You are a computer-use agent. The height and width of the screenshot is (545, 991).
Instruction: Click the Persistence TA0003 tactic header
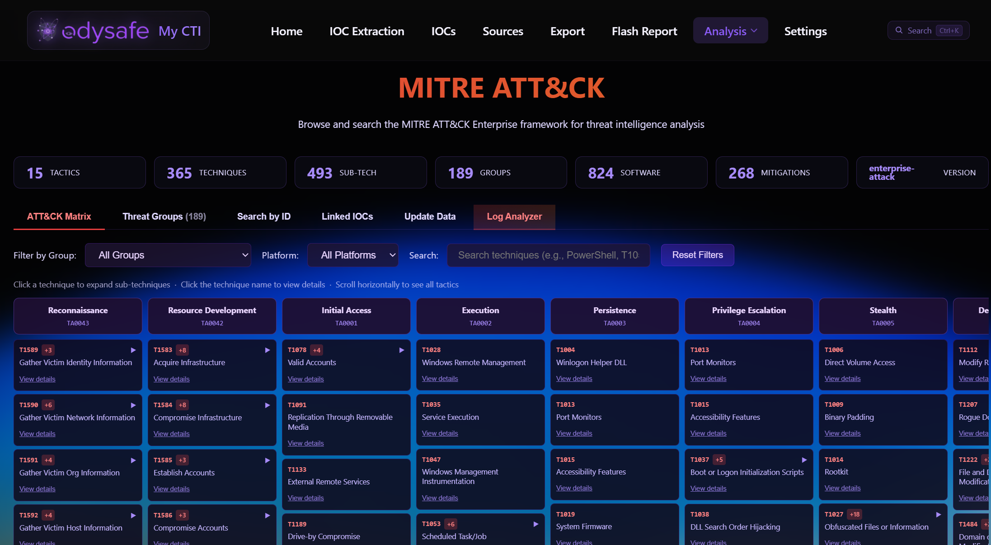coord(615,316)
